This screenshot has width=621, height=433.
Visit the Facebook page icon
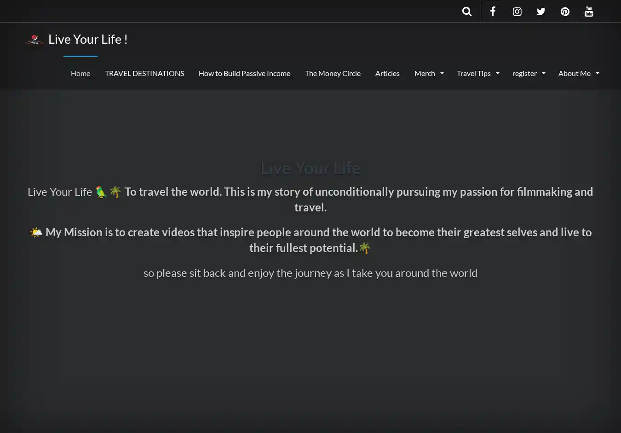[x=493, y=12]
